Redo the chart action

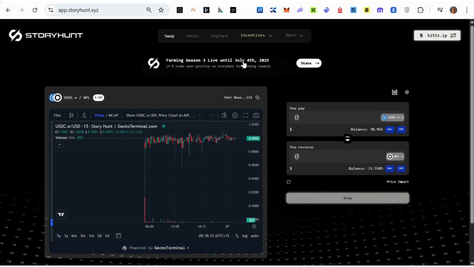point(211,116)
